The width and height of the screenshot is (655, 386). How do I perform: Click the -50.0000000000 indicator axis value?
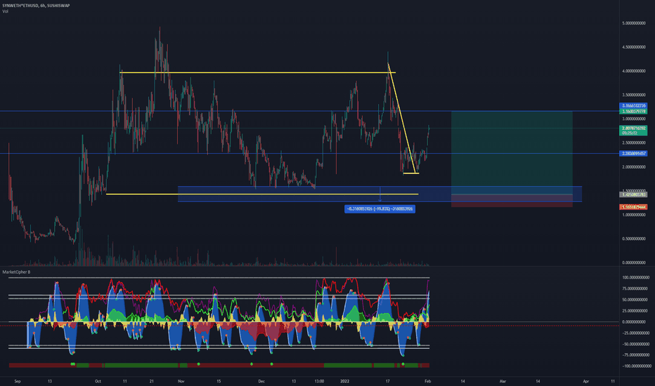(x=636, y=345)
